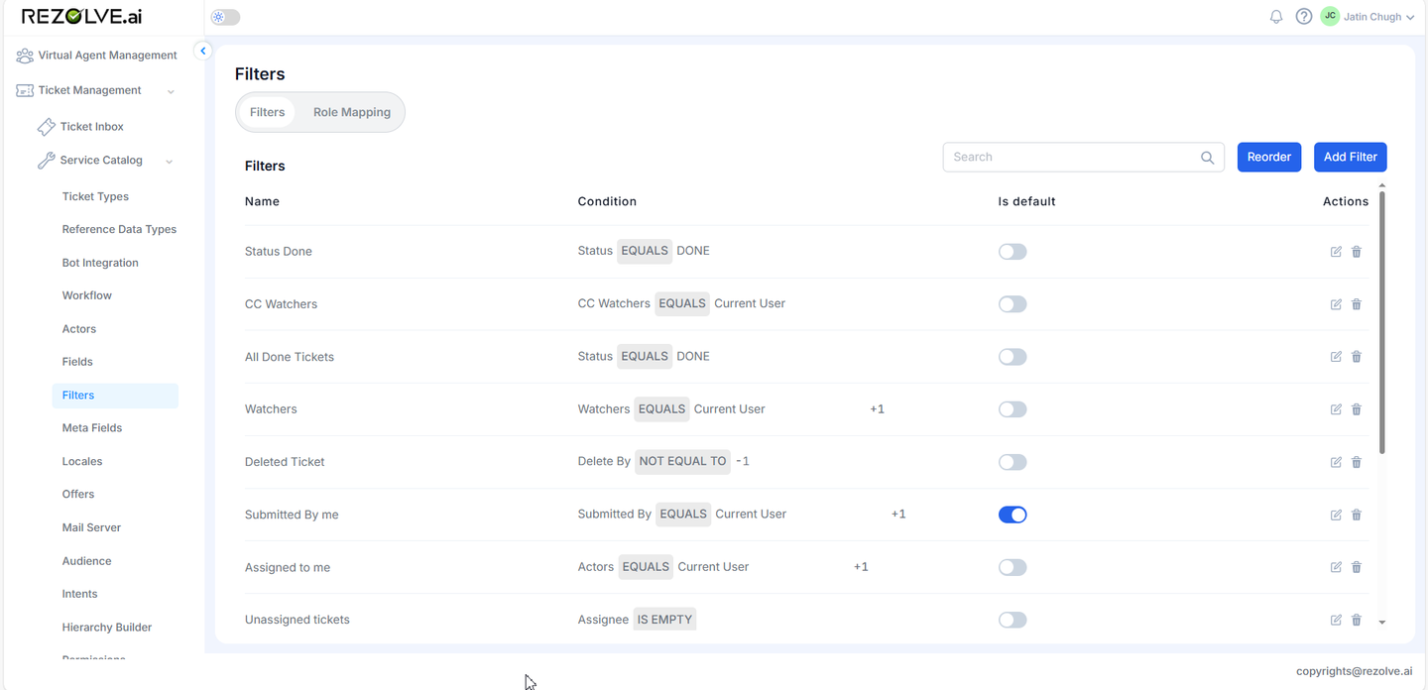Collapse the Ticket Management chevron
This screenshot has height=690, width=1428.
click(x=171, y=91)
